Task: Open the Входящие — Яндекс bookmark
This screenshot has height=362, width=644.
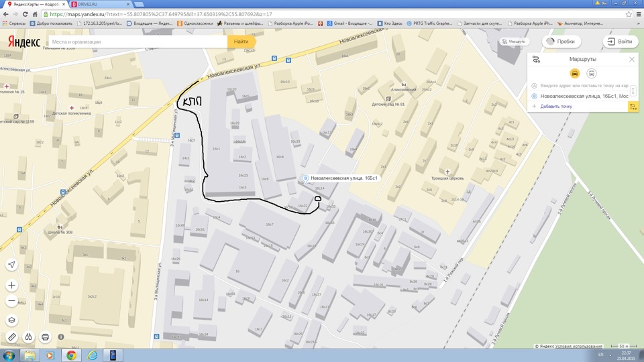Action: tap(150, 23)
